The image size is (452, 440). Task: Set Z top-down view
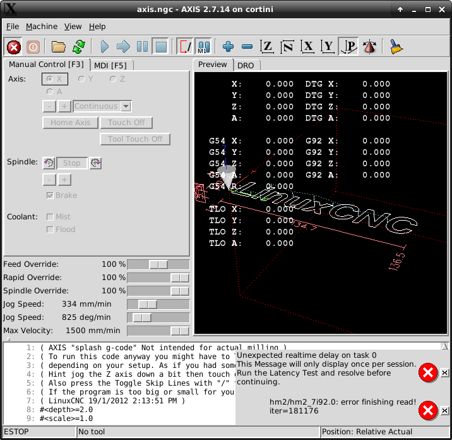tap(267, 47)
